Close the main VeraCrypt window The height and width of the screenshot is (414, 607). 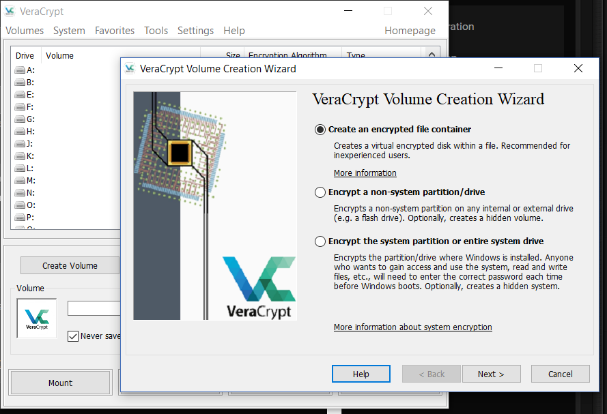(x=427, y=11)
